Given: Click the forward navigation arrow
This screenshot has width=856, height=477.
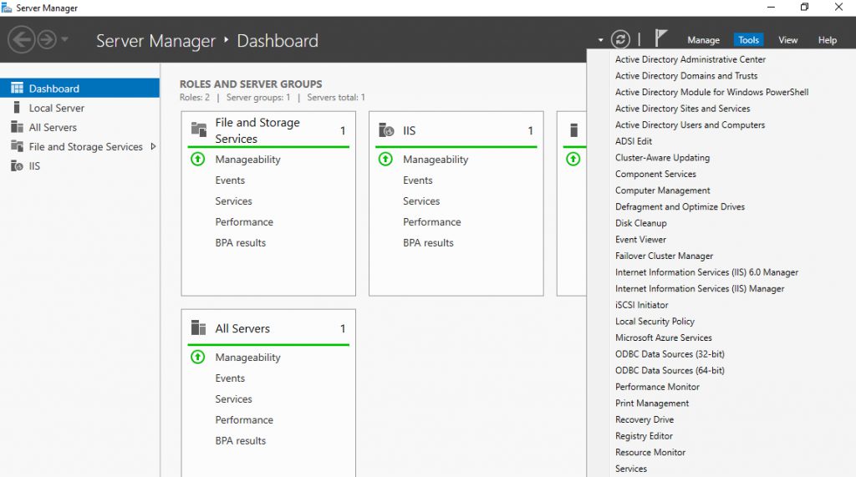Looking at the screenshot, I should coord(47,40).
